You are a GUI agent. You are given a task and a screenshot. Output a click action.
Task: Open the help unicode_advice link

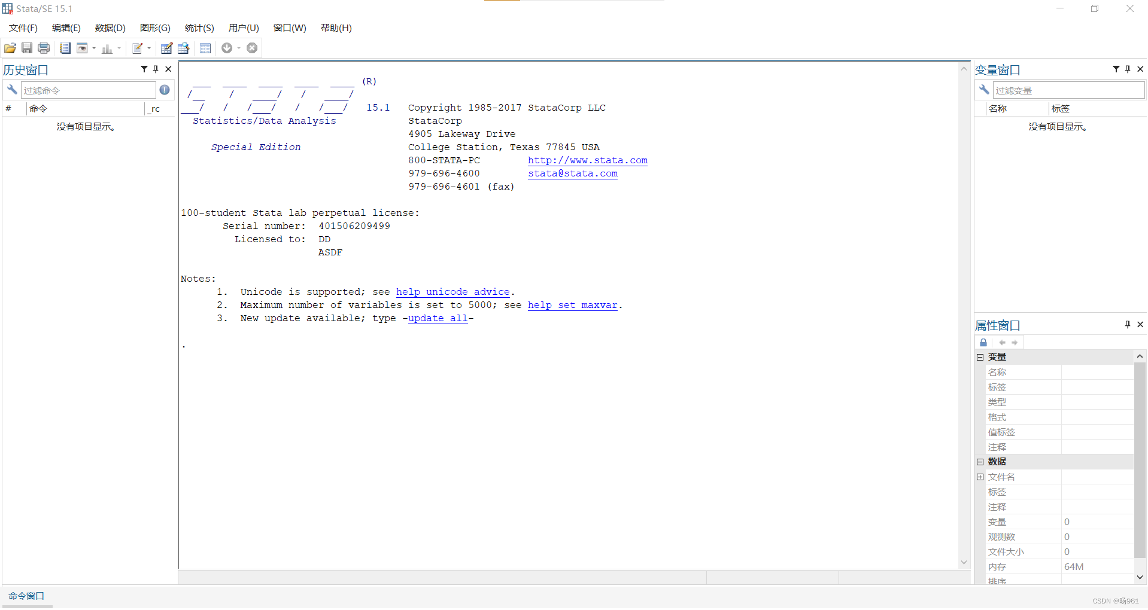[453, 292]
